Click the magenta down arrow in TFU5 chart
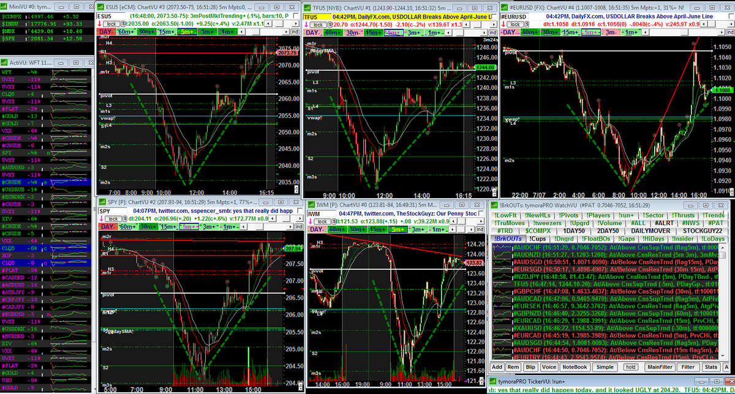 click(x=307, y=24)
